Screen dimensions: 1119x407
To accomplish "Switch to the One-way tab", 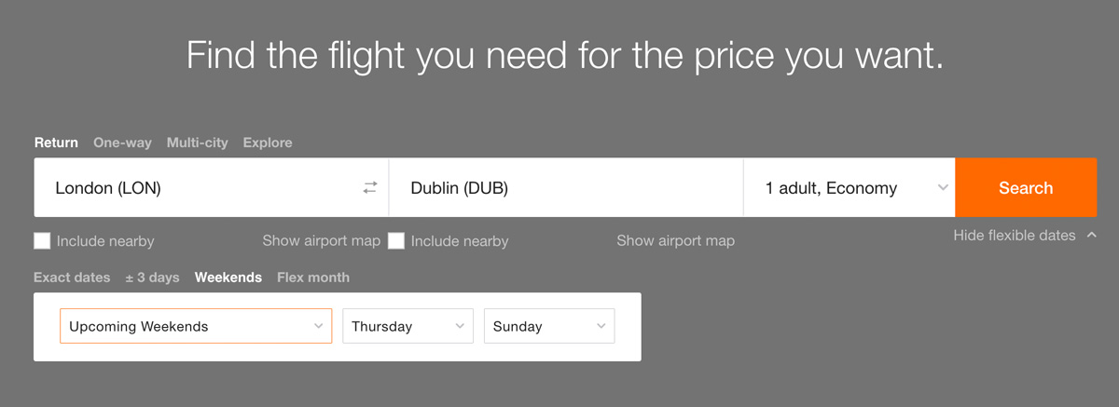I will pos(122,142).
